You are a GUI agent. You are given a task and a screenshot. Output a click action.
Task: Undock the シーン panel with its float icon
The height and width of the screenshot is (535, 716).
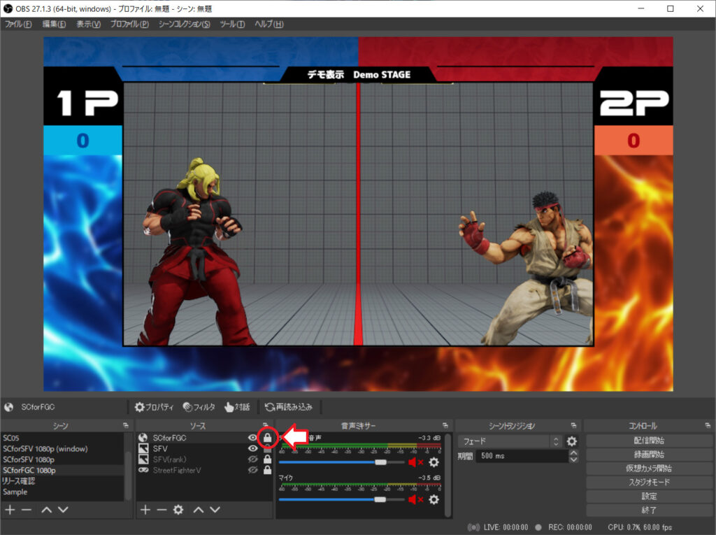(126, 425)
